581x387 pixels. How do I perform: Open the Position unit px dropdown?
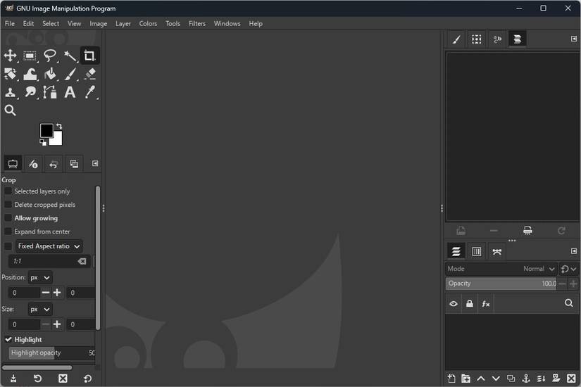(x=40, y=278)
